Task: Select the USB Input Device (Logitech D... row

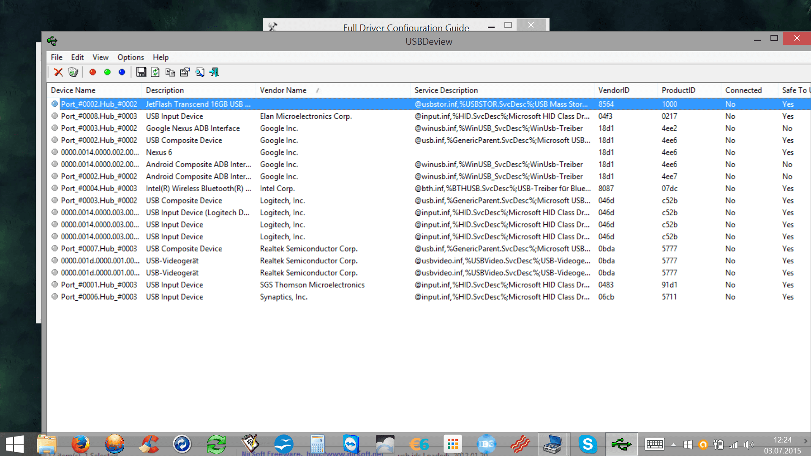Action: point(428,212)
